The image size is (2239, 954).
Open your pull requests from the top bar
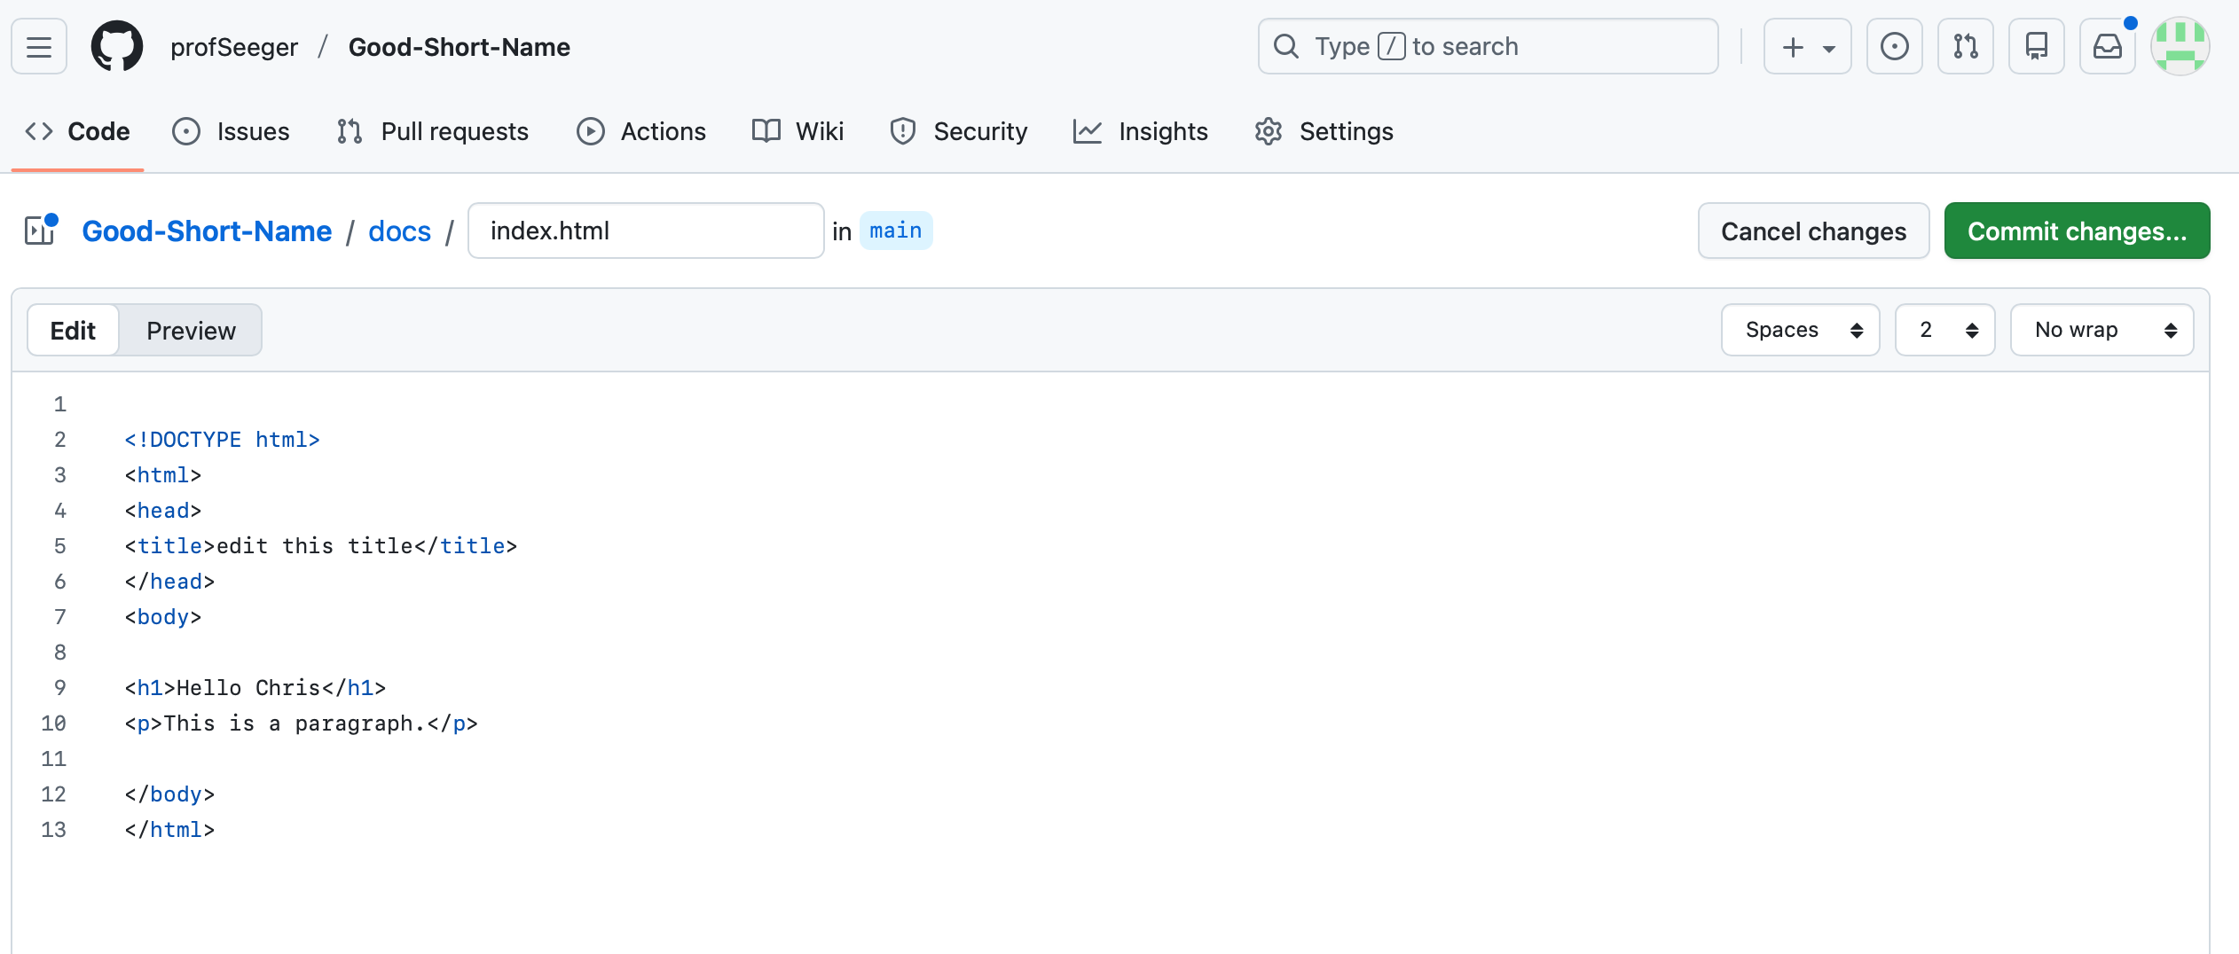(1965, 45)
